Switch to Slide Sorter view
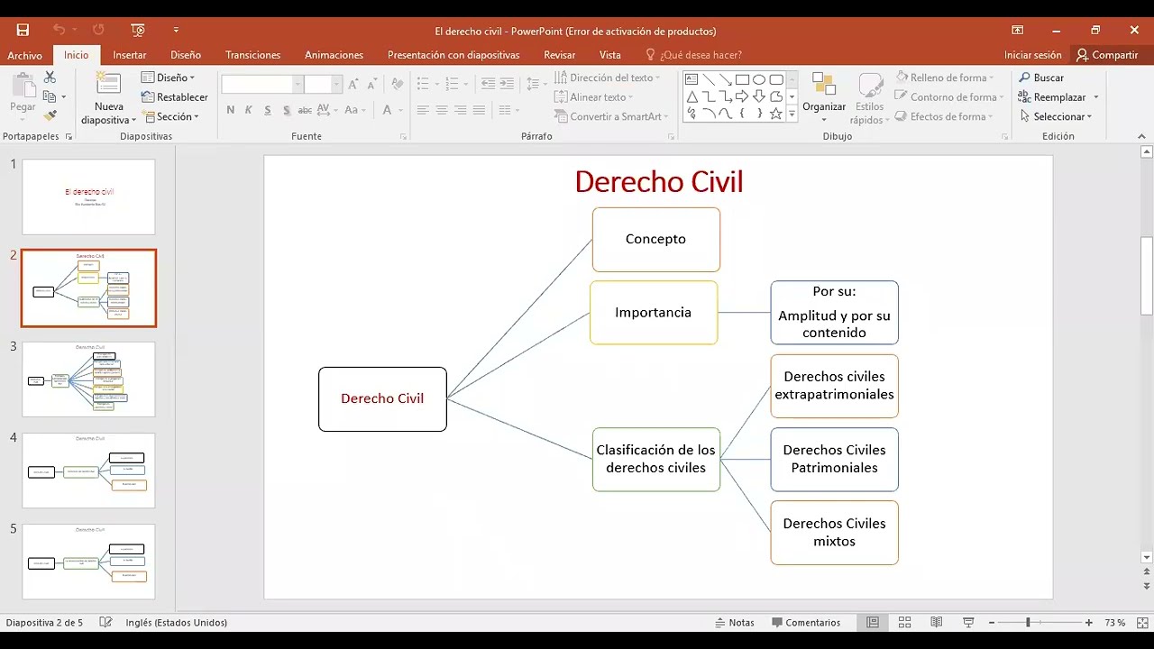This screenshot has height=649, width=1154. [x=904, y=623]
